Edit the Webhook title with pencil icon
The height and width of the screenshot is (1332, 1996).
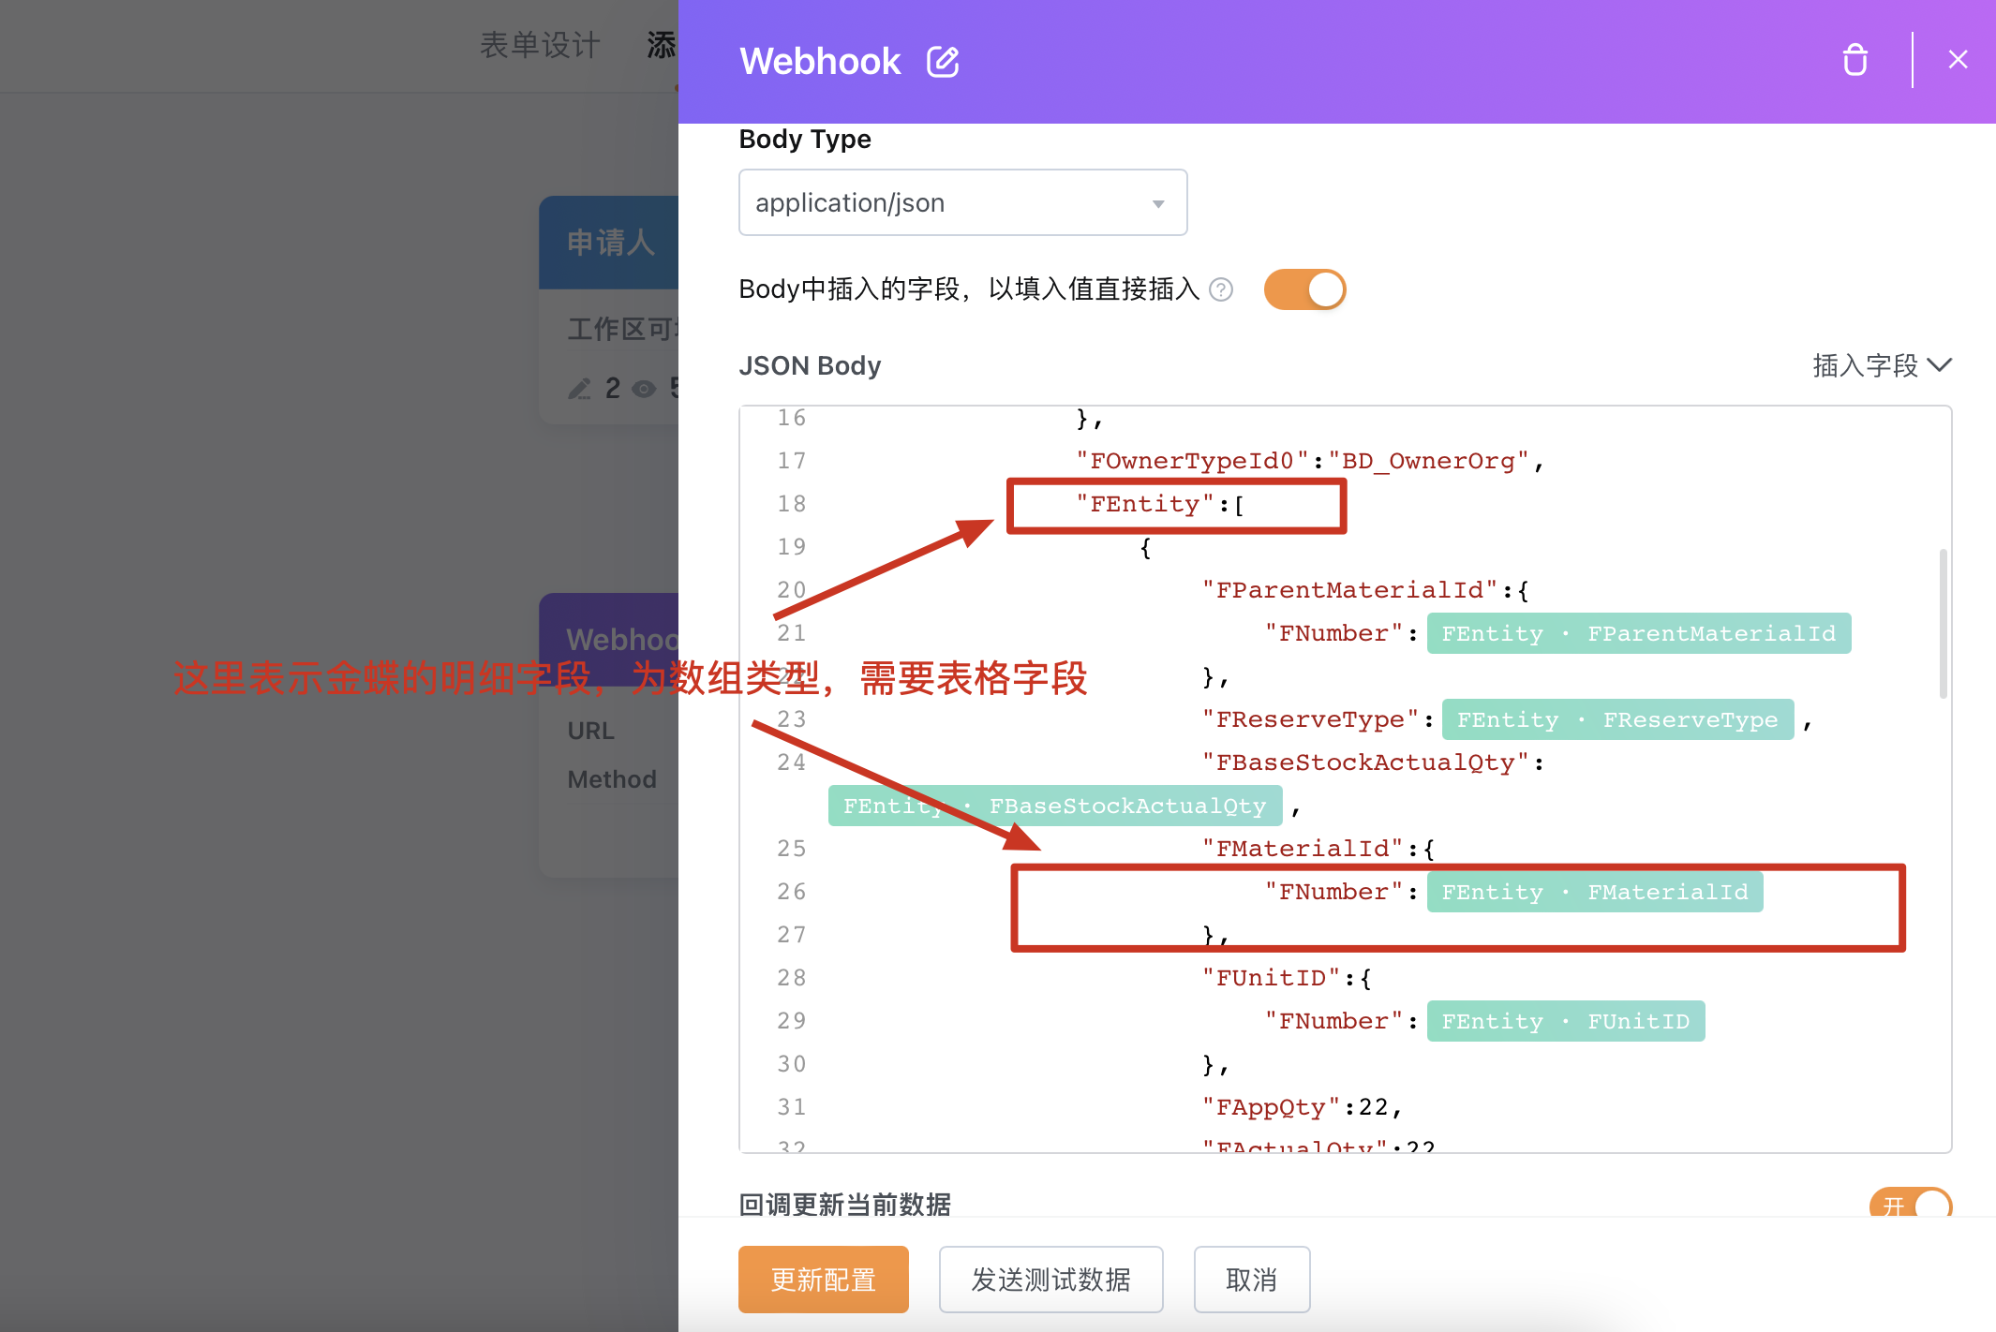[x=943, y=62]
